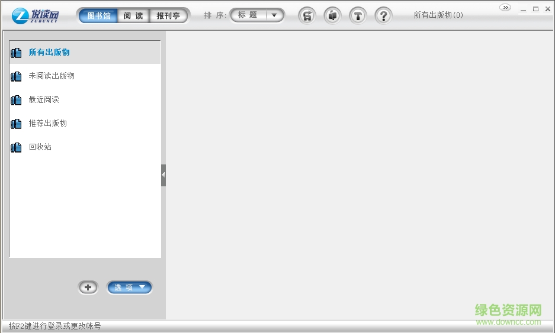Open 回收站 in the sidebar

(85, 147)
